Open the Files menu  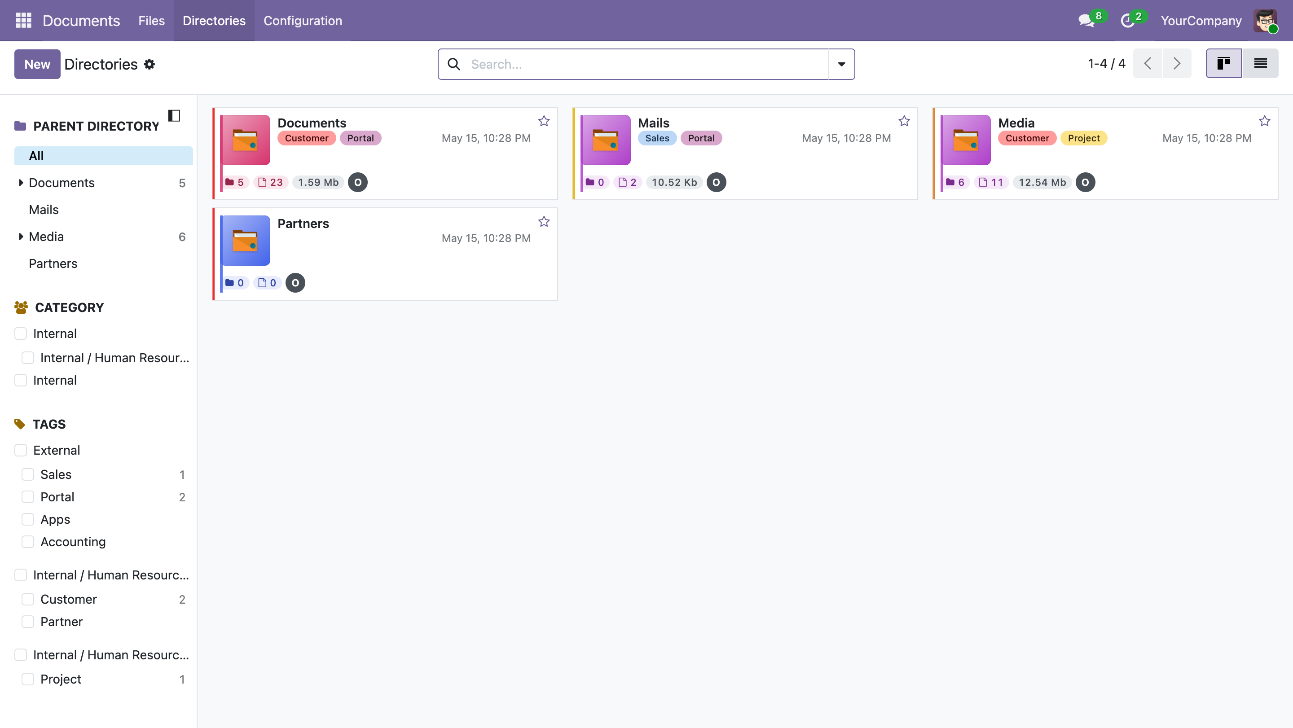pyautogui.click(x=152, y=21)
